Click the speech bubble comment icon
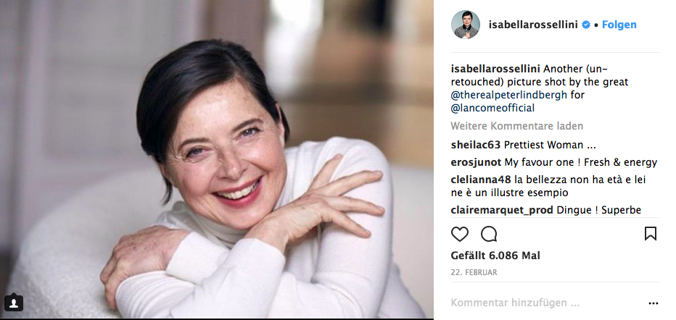 (489, 234)
